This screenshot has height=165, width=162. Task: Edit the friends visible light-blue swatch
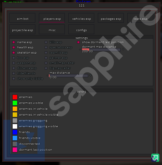click(15, 138)
